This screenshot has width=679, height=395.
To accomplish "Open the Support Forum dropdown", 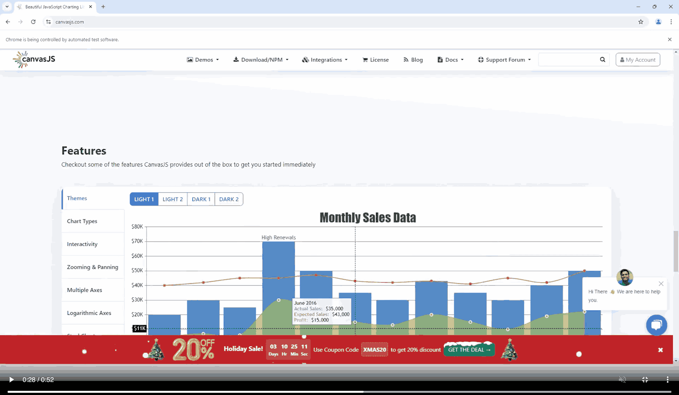I will tap(504, 60).
